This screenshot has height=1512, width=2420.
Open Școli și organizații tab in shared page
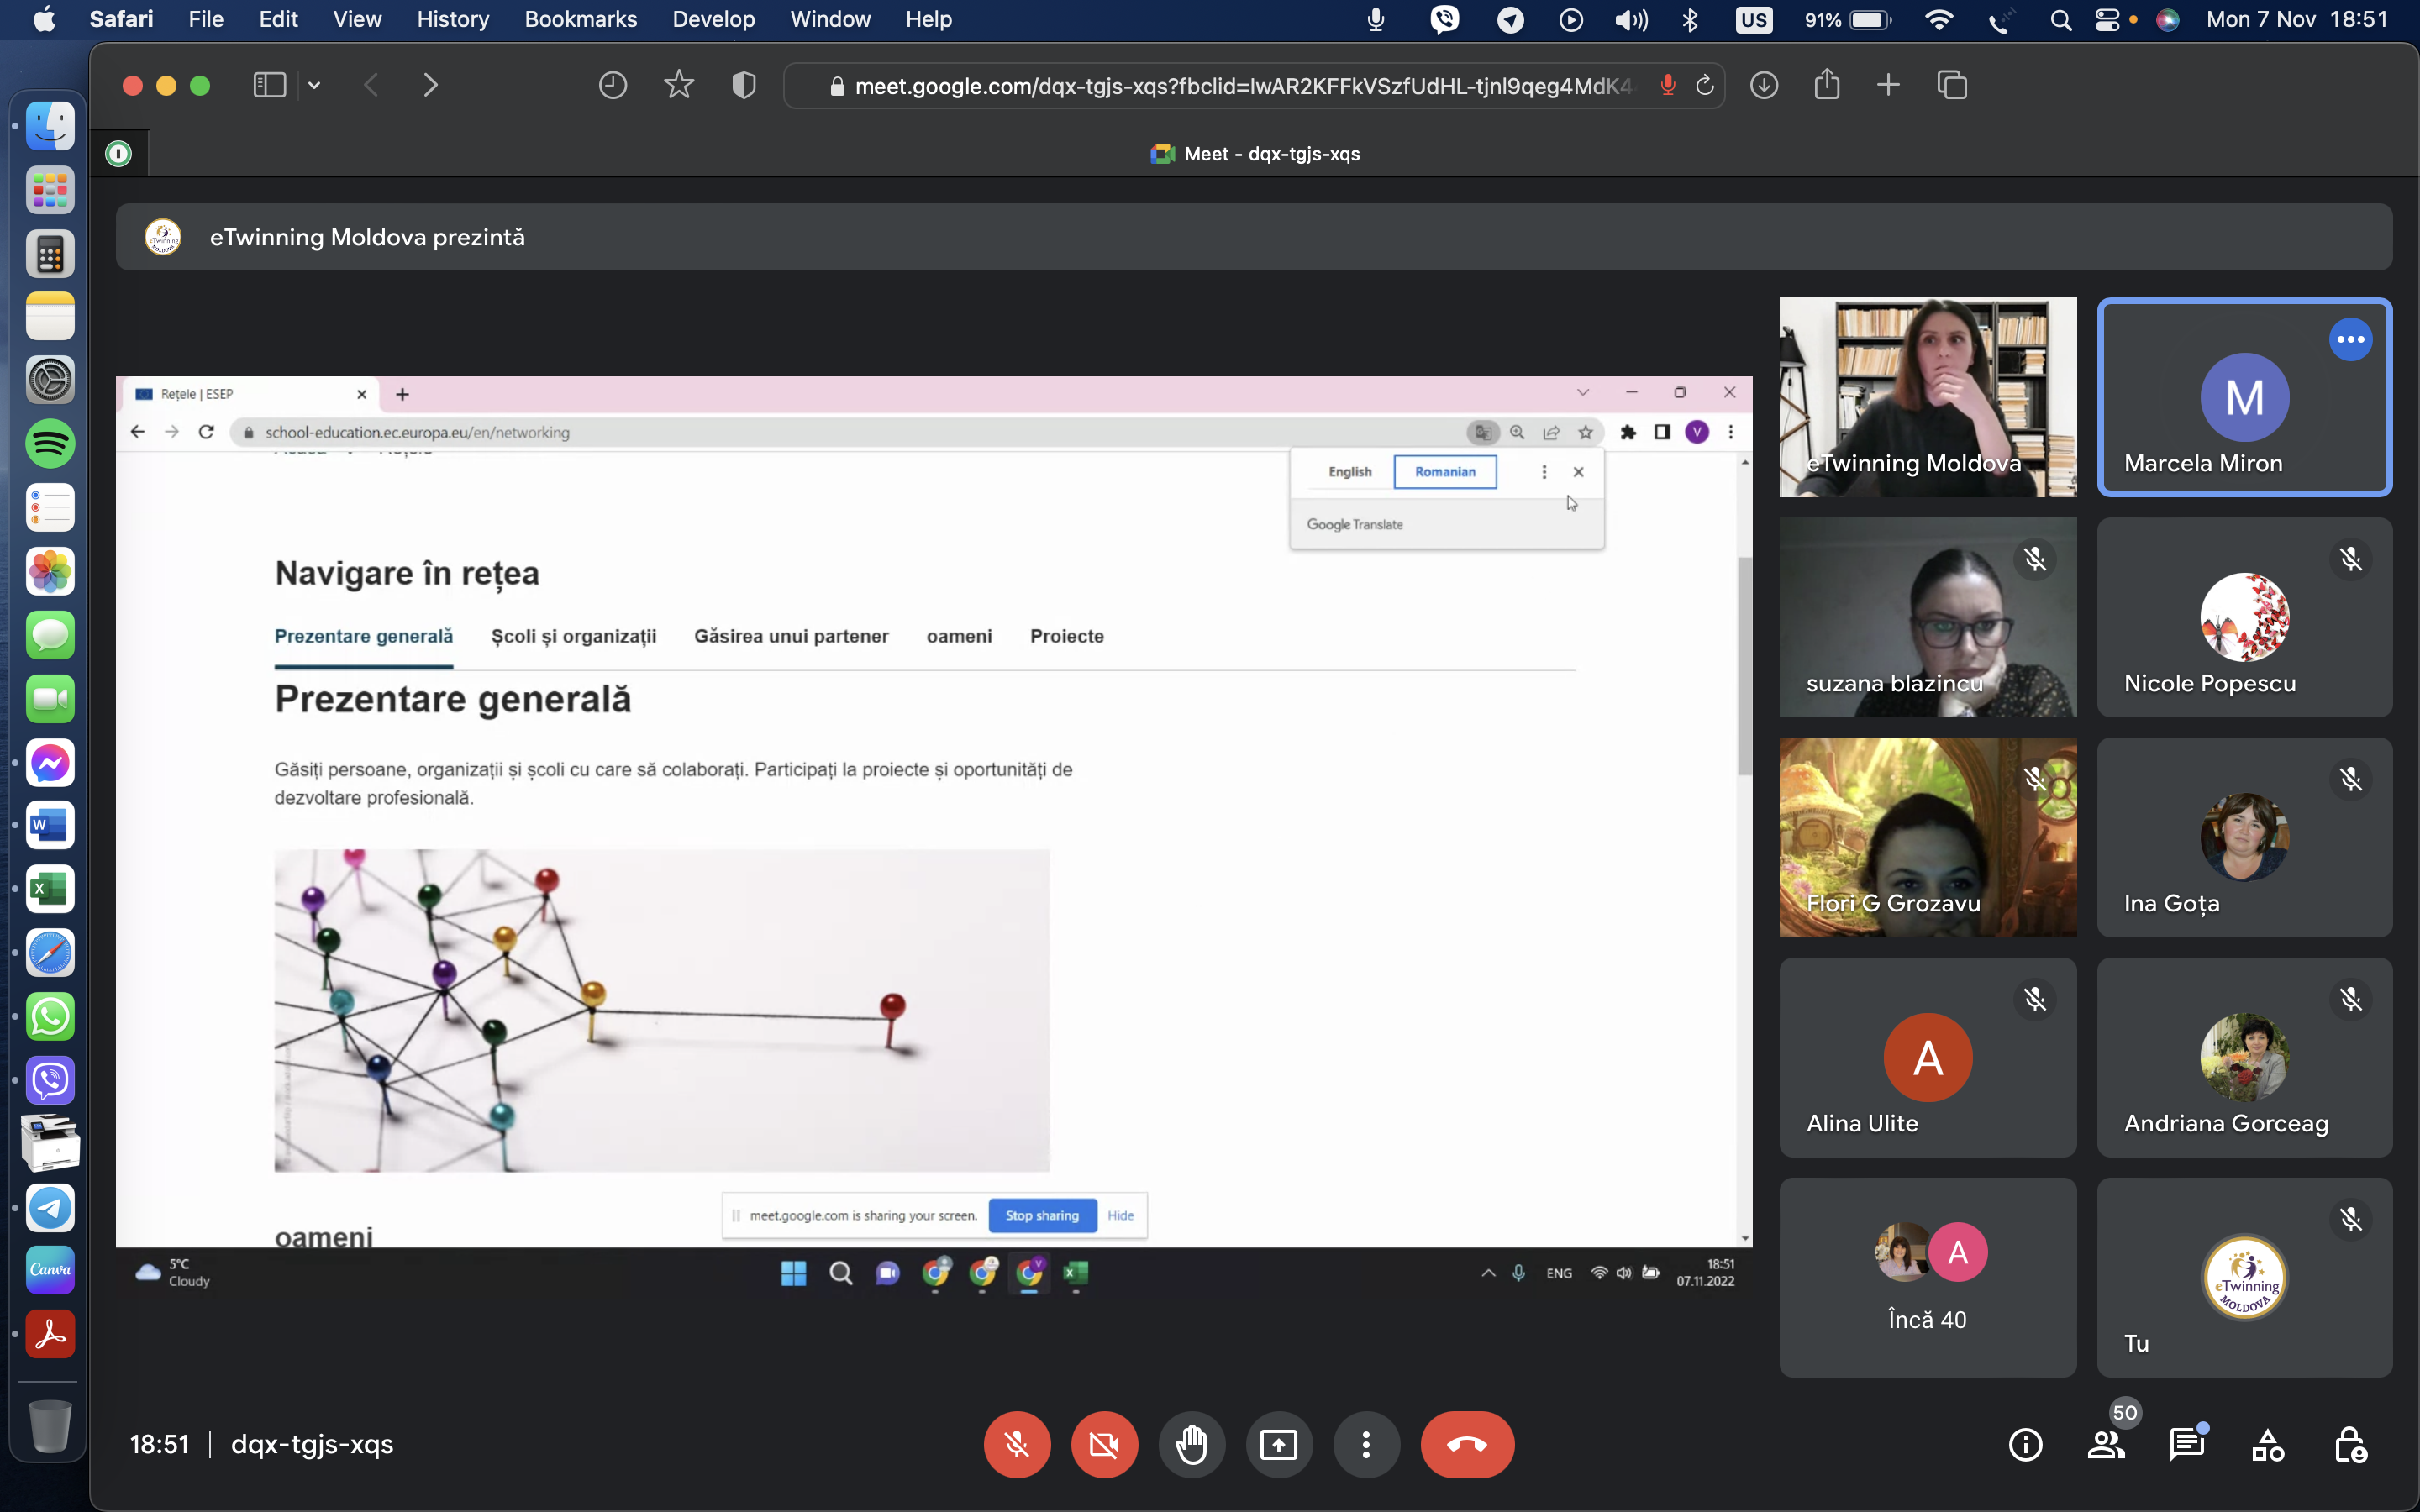573,636
